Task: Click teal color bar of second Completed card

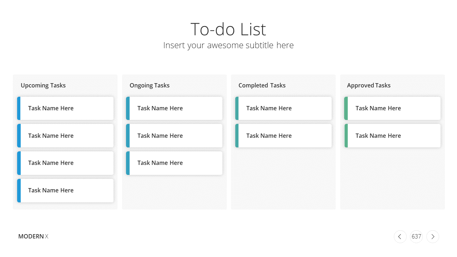Action: (x=237, y=136)
